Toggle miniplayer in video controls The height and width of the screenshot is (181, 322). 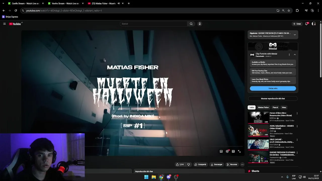[221, 151]
